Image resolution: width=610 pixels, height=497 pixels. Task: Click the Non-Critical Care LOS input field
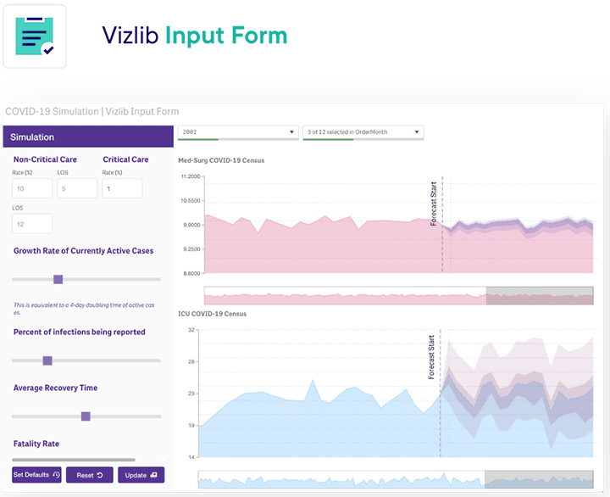click(77, 188)
